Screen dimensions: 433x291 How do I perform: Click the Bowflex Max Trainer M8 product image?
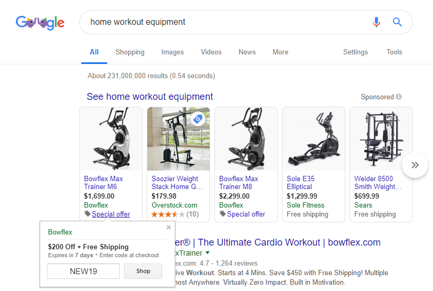246,139
